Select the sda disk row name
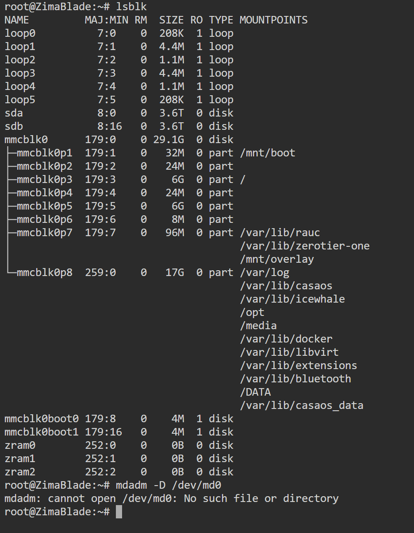Viewport: 414px width, 533px height. (x=14, y=113)
